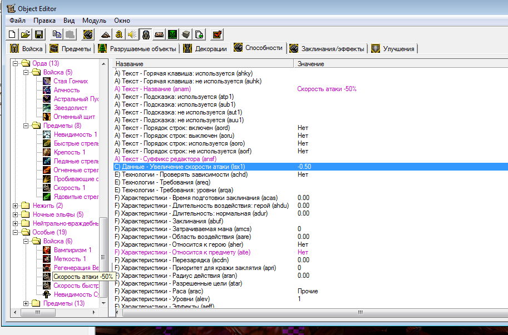Viewport: 508px width, 335px height.
Task: Open the Вид menu
Action: [x=69, y=21]
